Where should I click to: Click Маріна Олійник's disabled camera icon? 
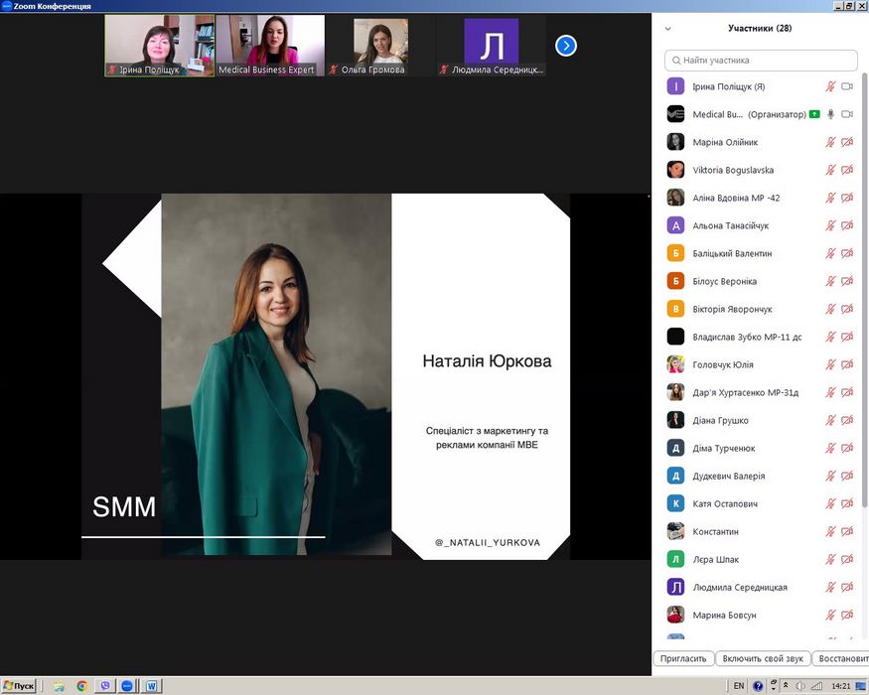point(847,142)
